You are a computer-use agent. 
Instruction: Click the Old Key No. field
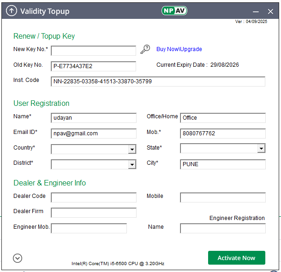(93, 66)
